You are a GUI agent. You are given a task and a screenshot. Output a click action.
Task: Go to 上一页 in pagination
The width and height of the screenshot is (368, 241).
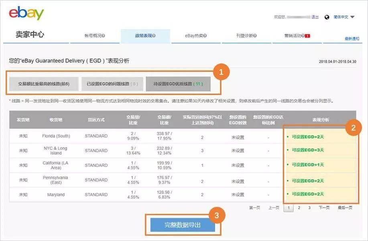(274, 208)
